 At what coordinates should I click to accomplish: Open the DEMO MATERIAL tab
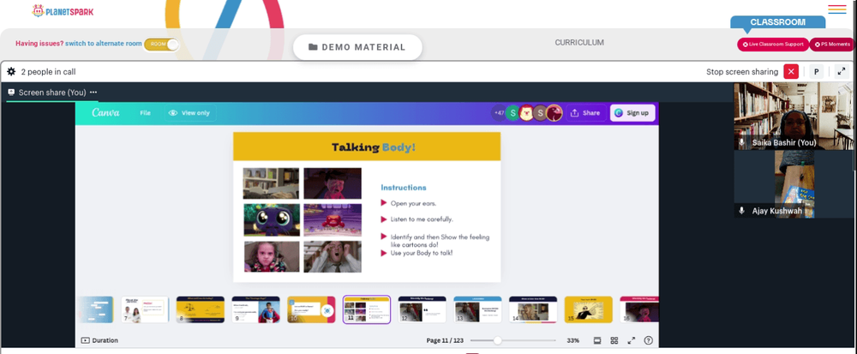point(357,47)
